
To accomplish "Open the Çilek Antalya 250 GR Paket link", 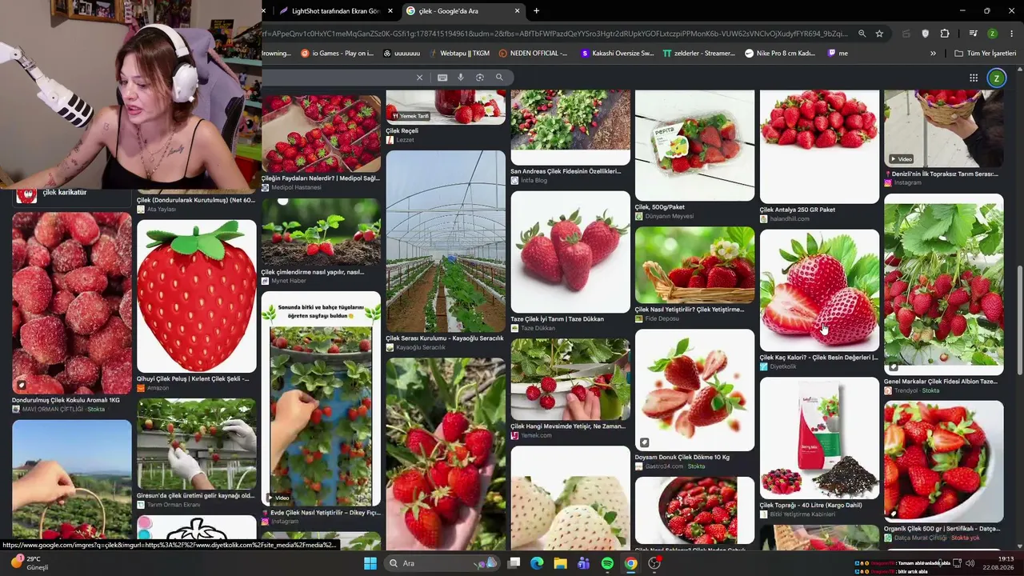I will (798, 210).
